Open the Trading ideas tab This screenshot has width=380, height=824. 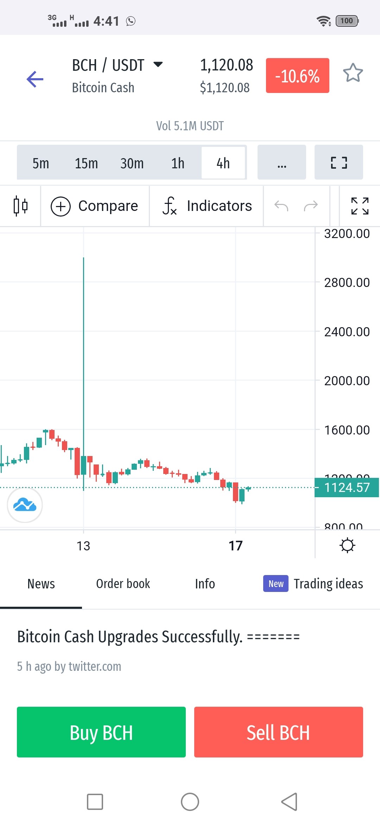[313, 584]
